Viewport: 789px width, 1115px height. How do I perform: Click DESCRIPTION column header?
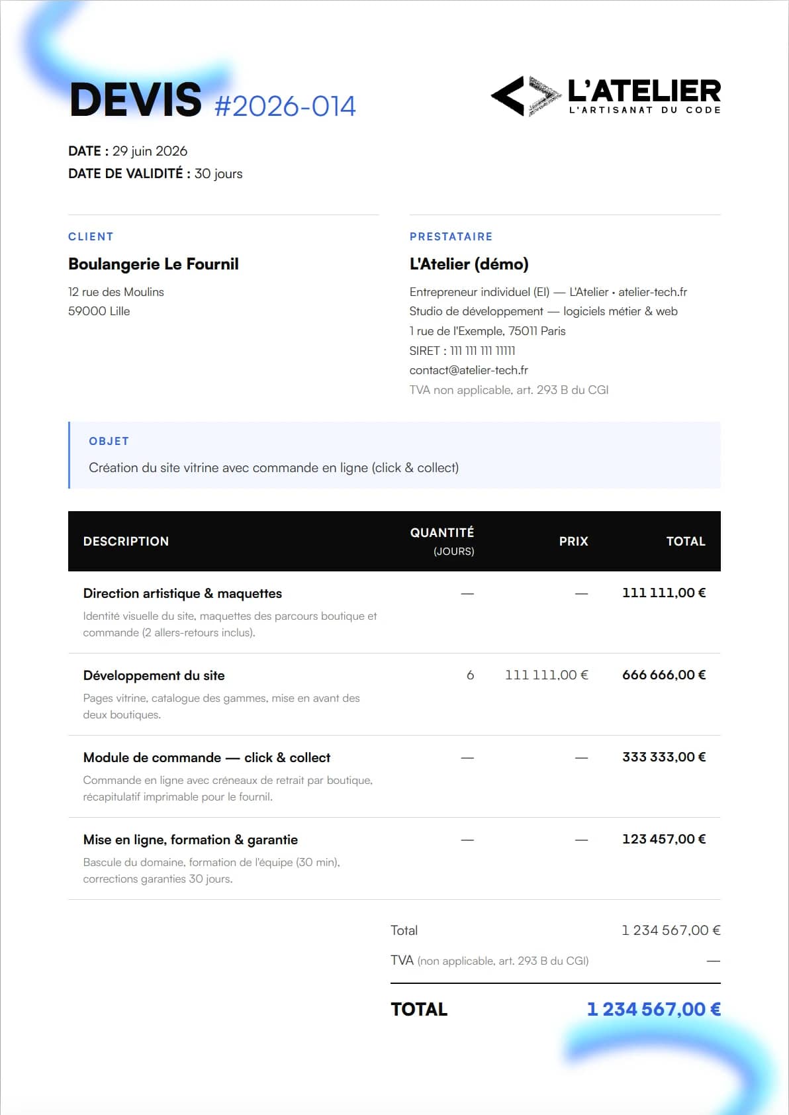click(126, 541)
